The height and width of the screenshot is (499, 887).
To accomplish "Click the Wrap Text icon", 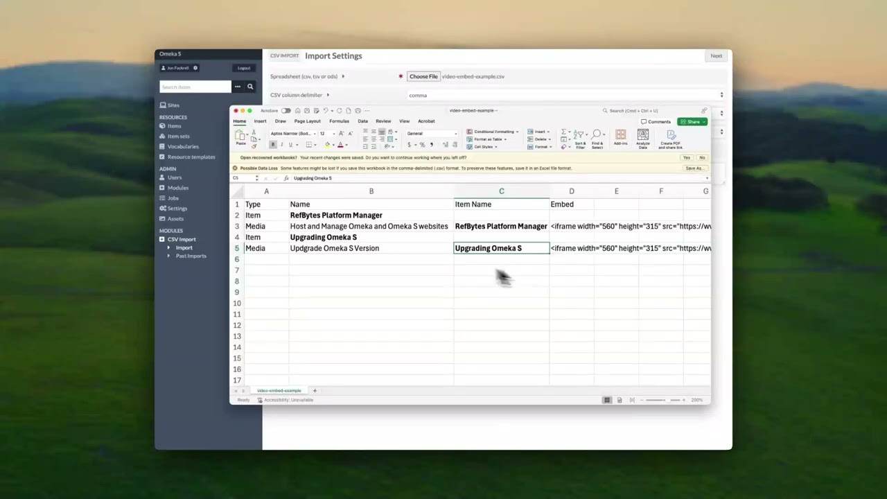I will (391, 132).
